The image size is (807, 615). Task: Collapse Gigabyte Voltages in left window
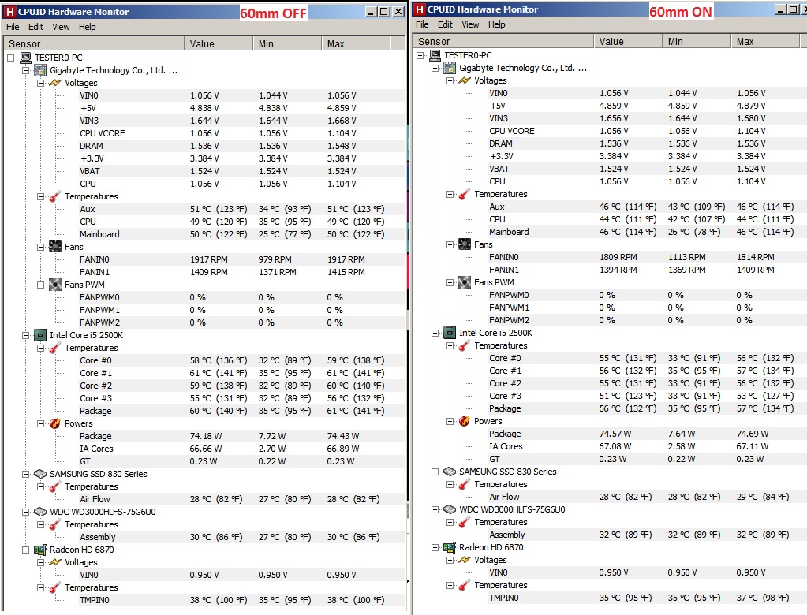tap(40, 83)
